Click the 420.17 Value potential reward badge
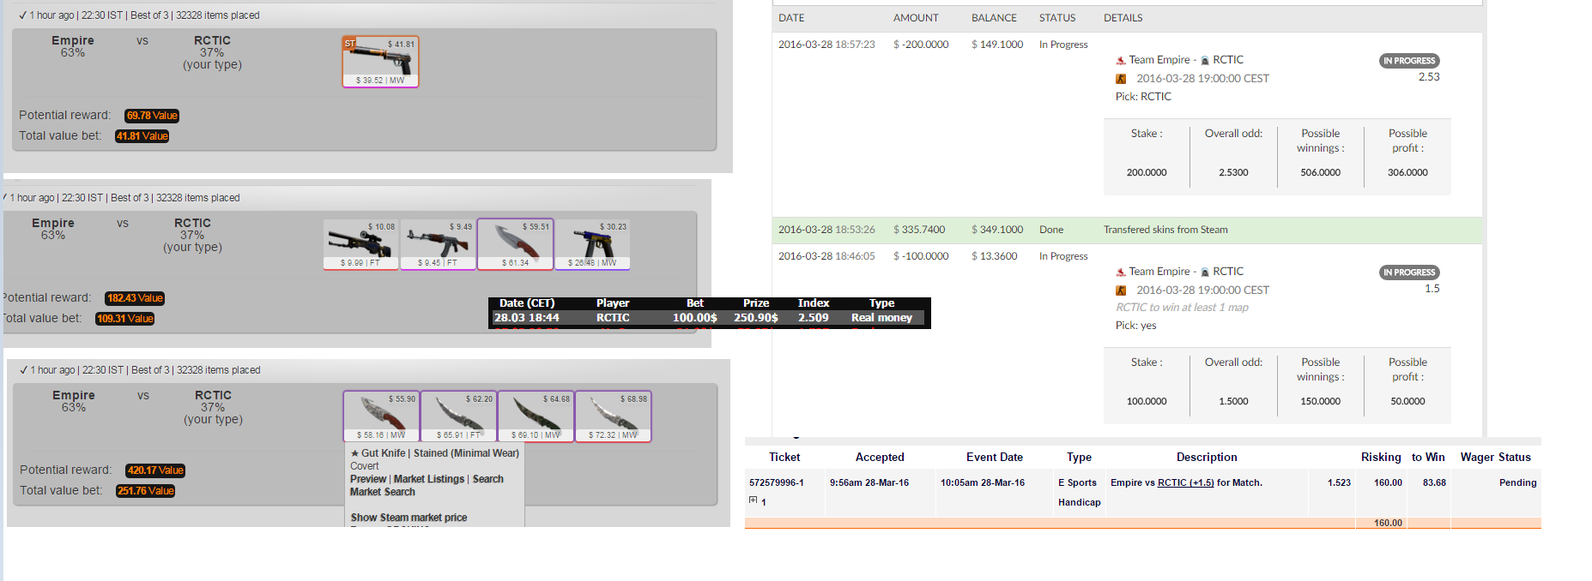The image size is (1592, 581). coord(155,470)
